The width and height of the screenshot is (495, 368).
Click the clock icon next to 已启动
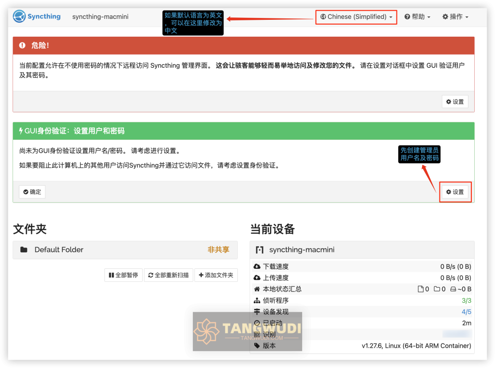[256, 323]
